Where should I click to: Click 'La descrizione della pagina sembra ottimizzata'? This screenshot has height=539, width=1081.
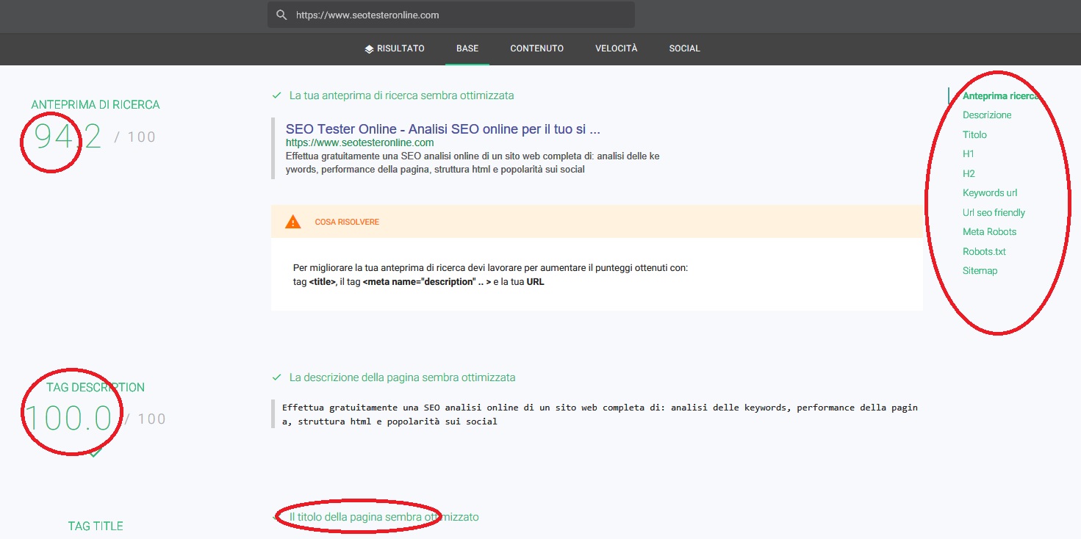pos(403,377)
